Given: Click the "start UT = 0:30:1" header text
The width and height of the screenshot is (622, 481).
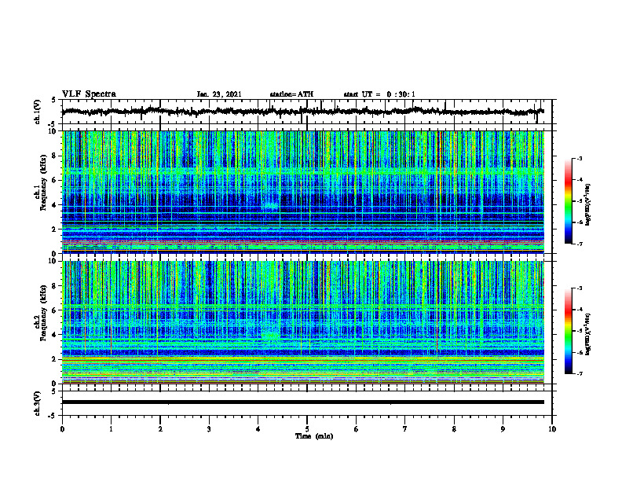Looking at the screenshot, I should (379, 94).
